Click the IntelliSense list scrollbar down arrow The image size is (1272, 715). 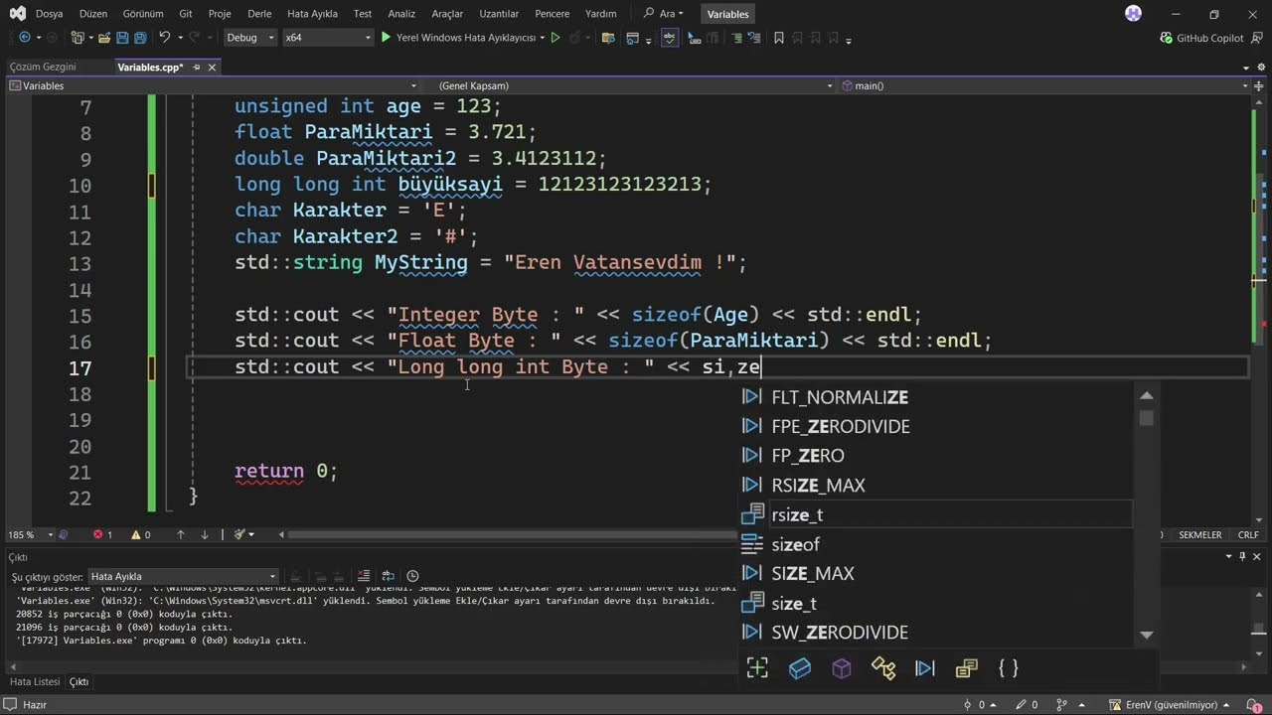point(1146,635)
